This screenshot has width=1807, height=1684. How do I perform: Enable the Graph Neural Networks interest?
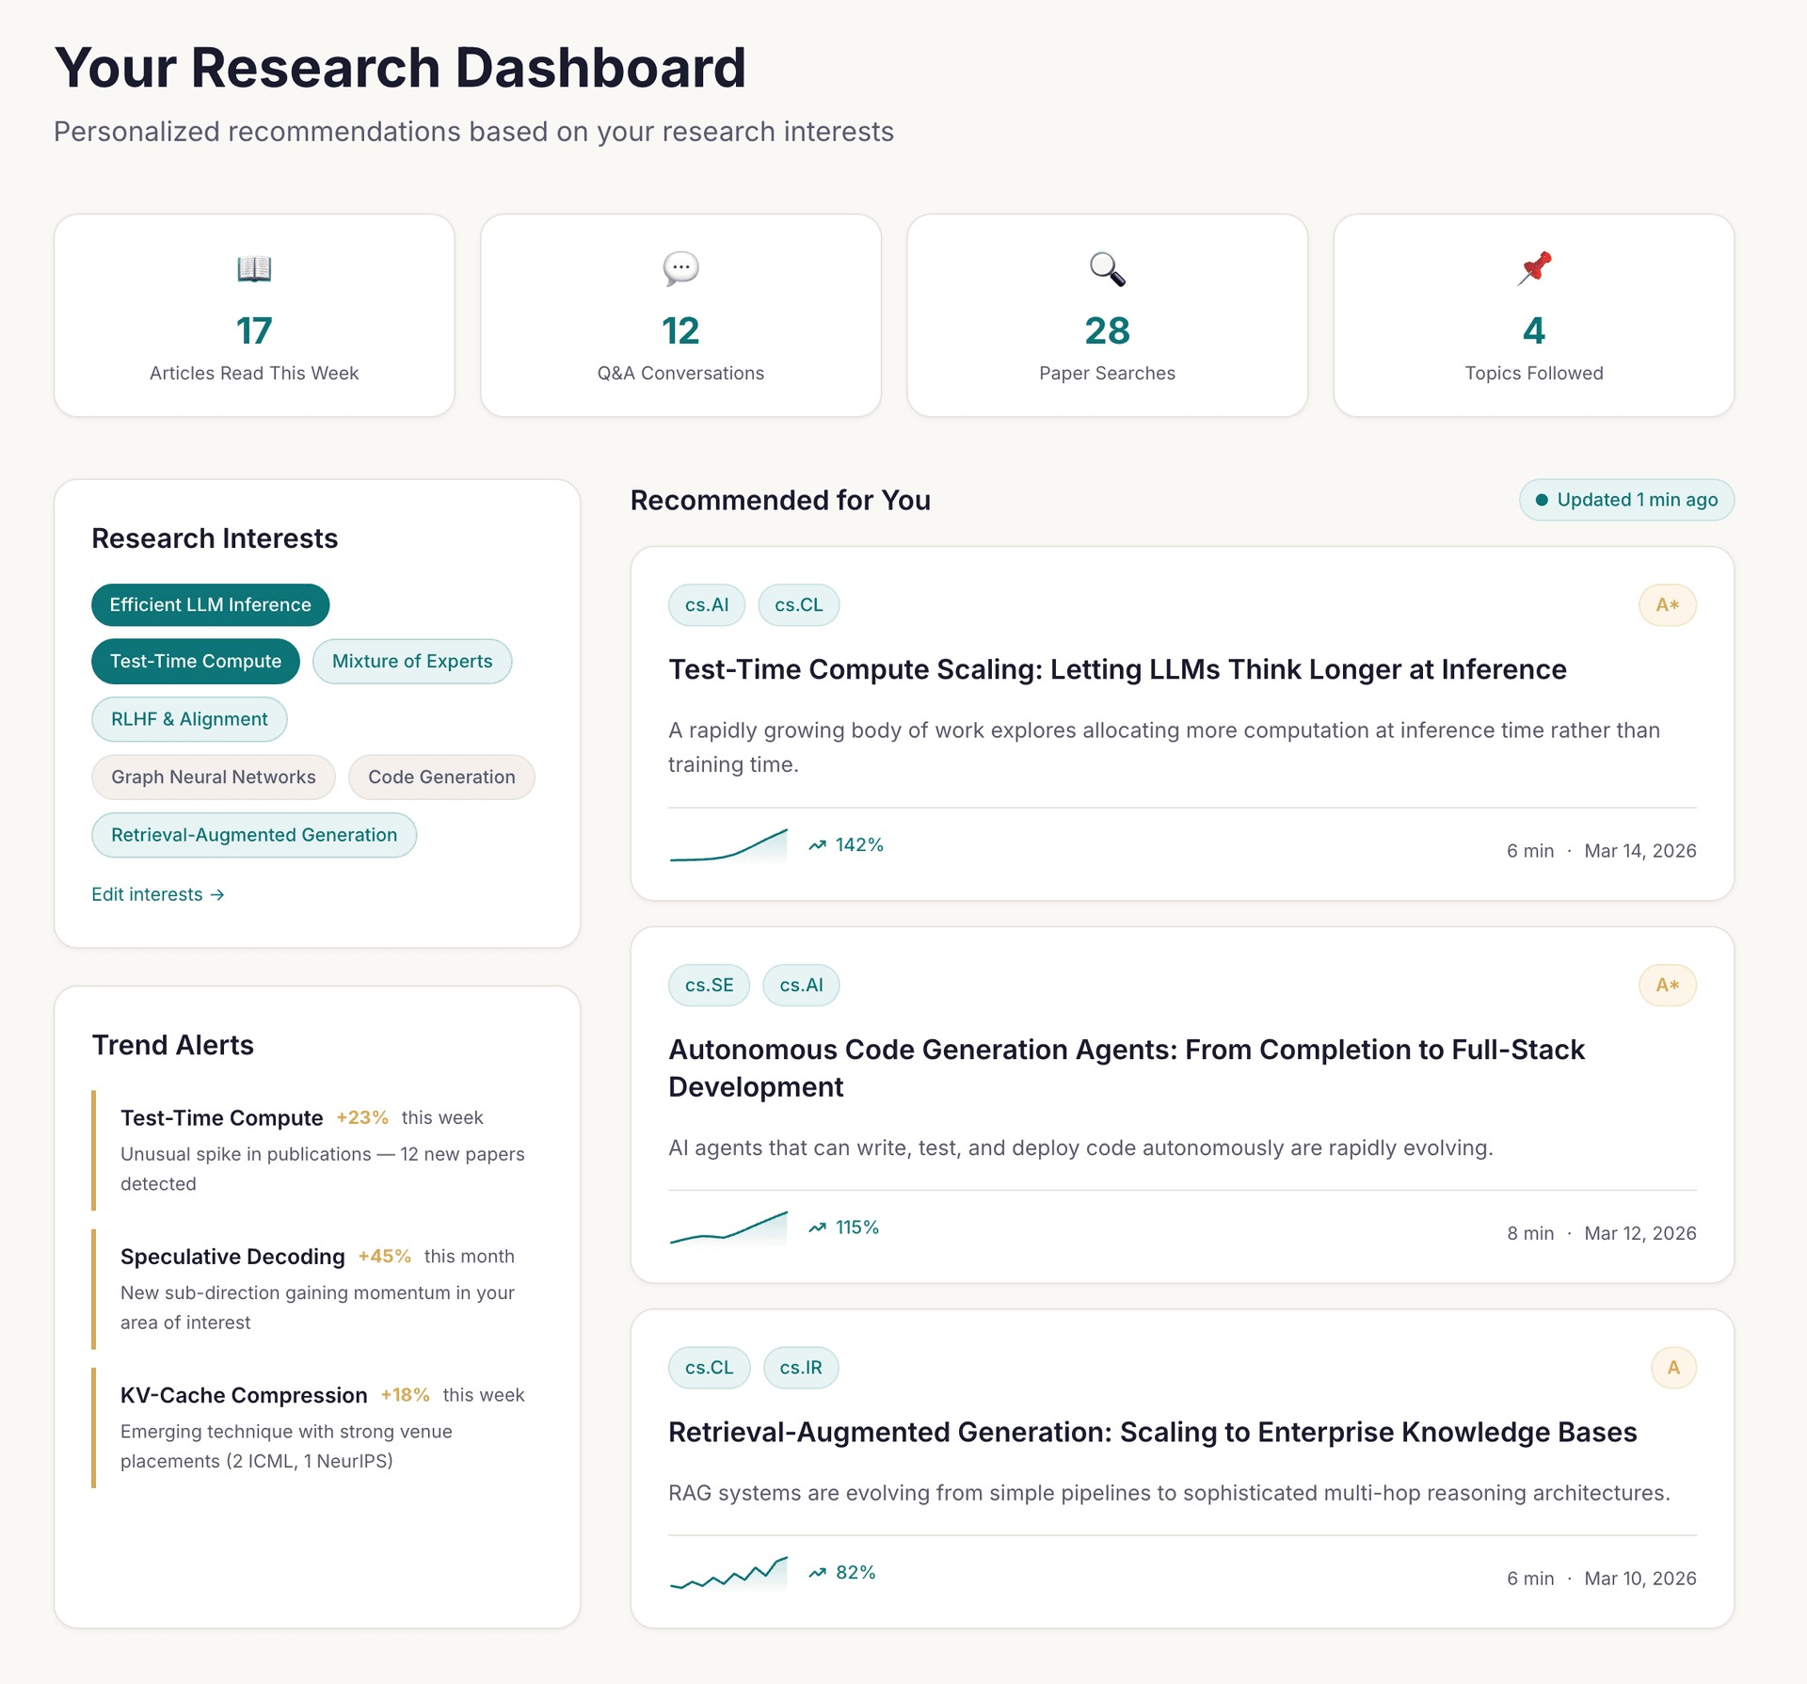point(213,777)
